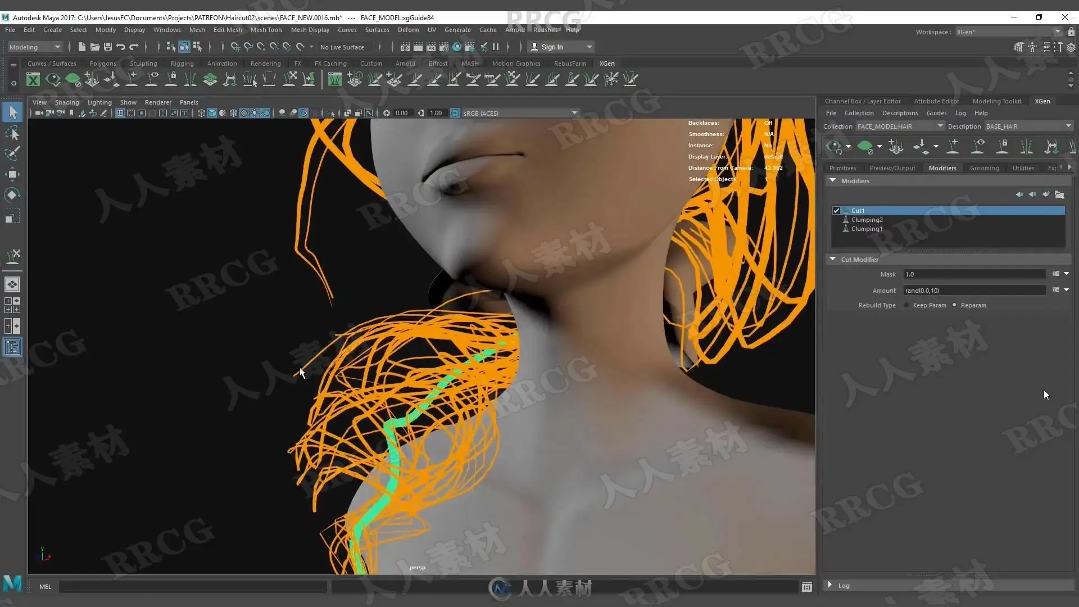Click the load modifier folder icon

(1059, 194)
